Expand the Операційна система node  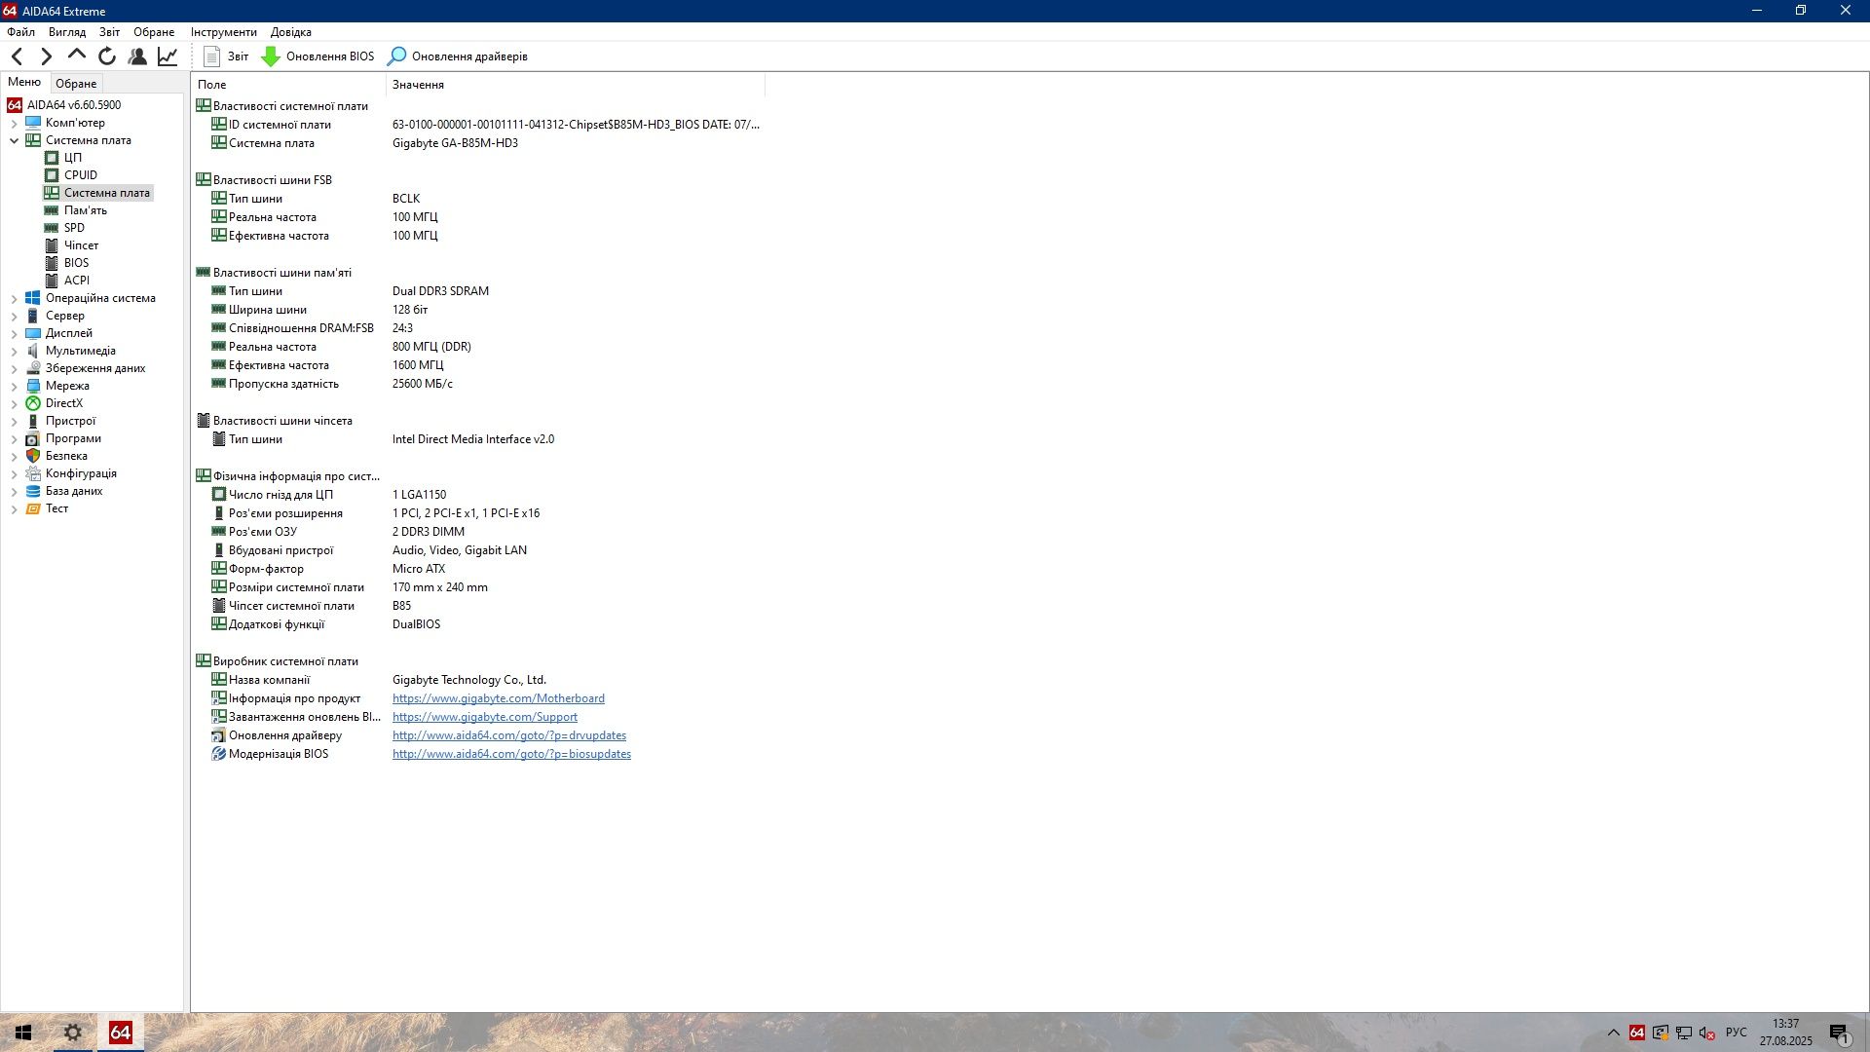click(x=14, y=299)
